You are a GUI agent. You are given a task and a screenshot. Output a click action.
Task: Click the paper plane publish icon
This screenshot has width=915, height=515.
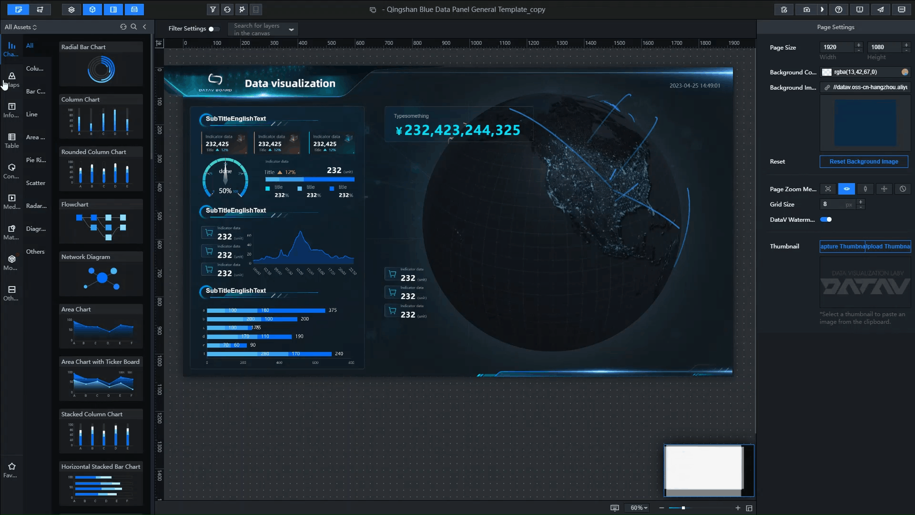point(881,10)
